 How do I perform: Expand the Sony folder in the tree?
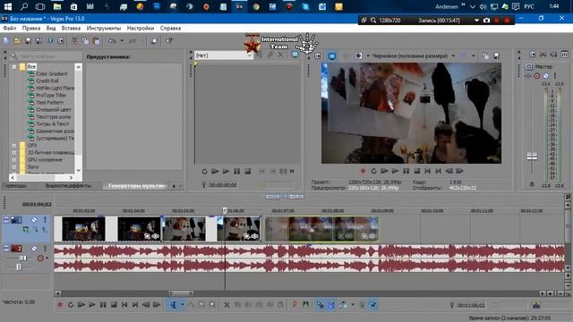point(14,167)
